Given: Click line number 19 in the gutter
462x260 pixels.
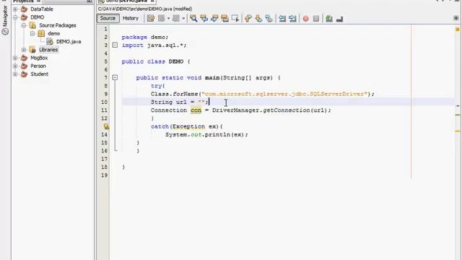Looking at the screenshot, I should point(104,175).
